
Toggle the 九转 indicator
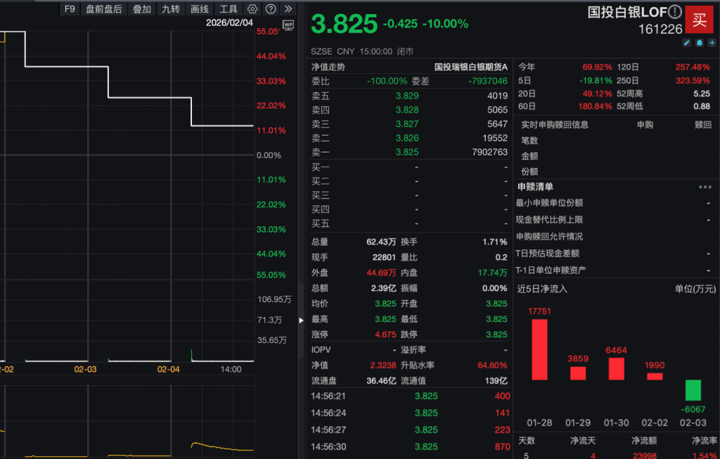click(170, 9)
